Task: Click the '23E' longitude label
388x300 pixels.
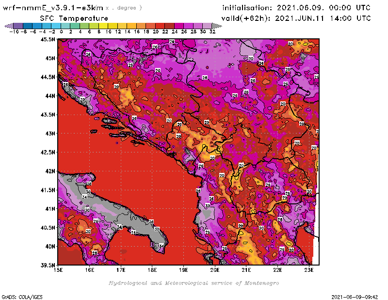Action: tap(309, 270)
